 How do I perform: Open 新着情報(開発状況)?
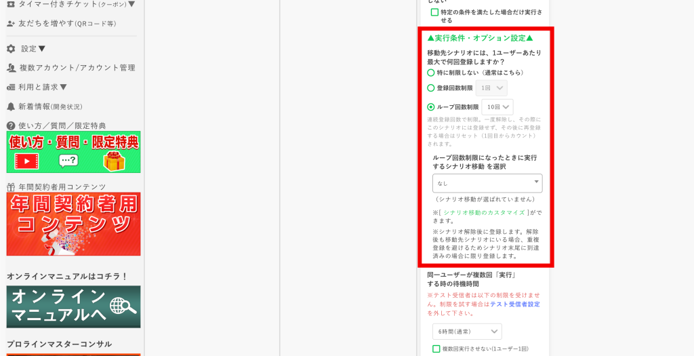(50, 106)
